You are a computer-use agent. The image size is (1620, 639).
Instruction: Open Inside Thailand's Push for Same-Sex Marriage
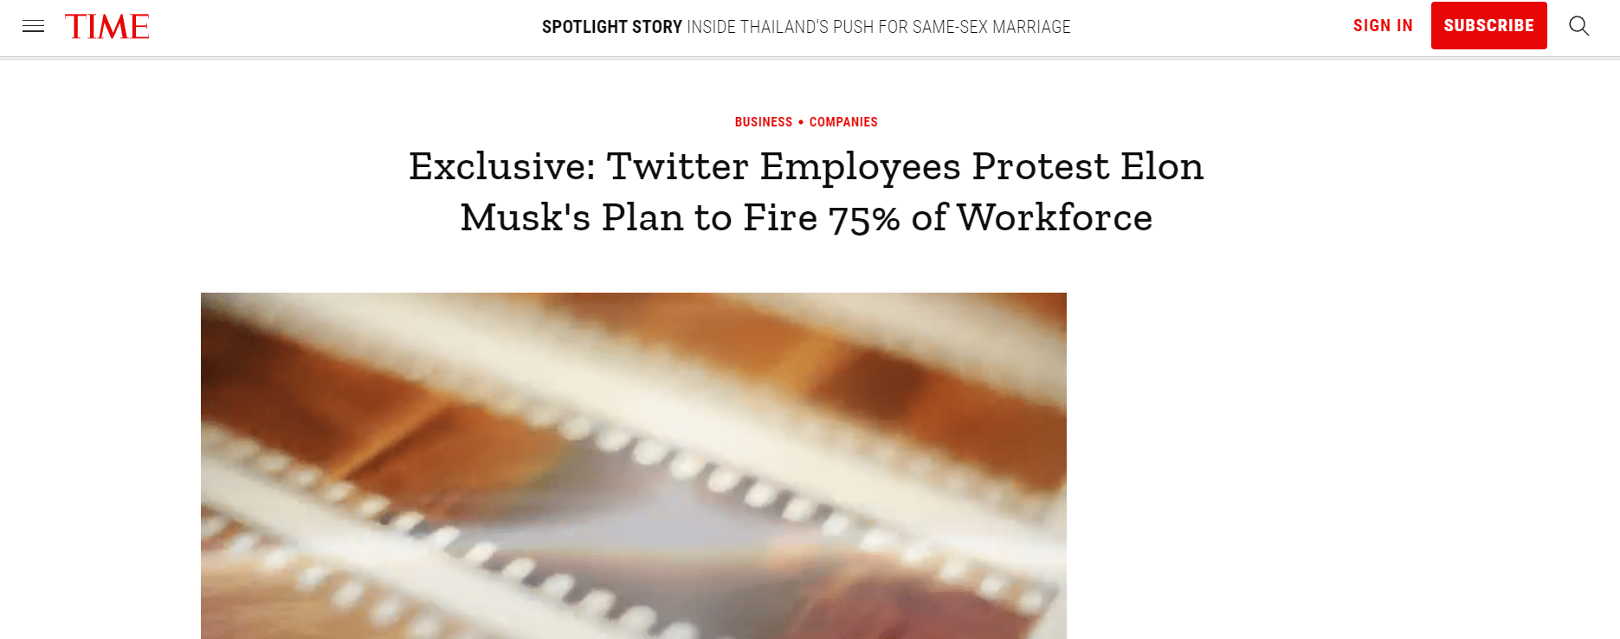click(x=878, y=27)
